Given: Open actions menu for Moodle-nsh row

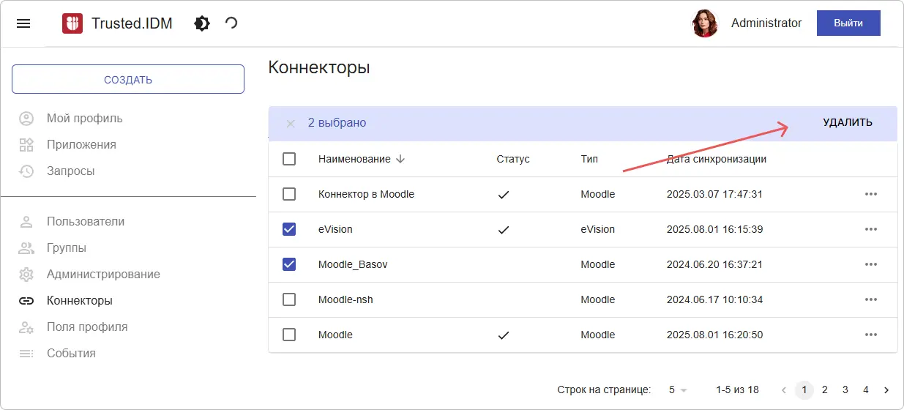Looking at the screenshot, I should pos(870,299).
